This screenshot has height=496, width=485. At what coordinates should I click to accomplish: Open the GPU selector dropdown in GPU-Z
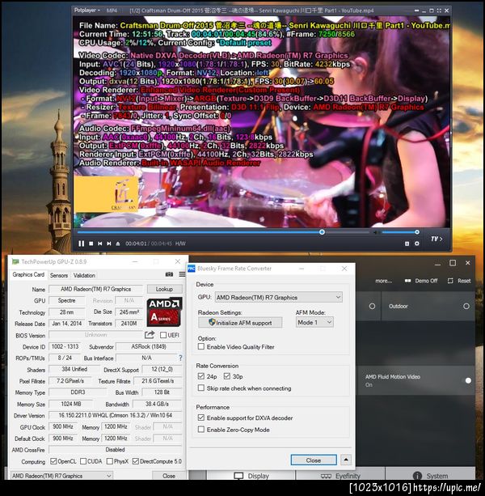tap(61, 476)
